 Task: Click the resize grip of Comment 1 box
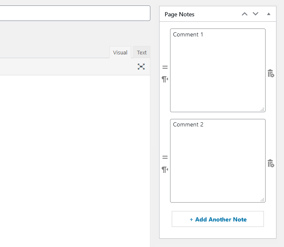(x=263, y=109)
